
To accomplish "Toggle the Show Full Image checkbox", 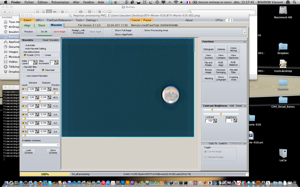I will pyautogui.click(x=113, y=30).
